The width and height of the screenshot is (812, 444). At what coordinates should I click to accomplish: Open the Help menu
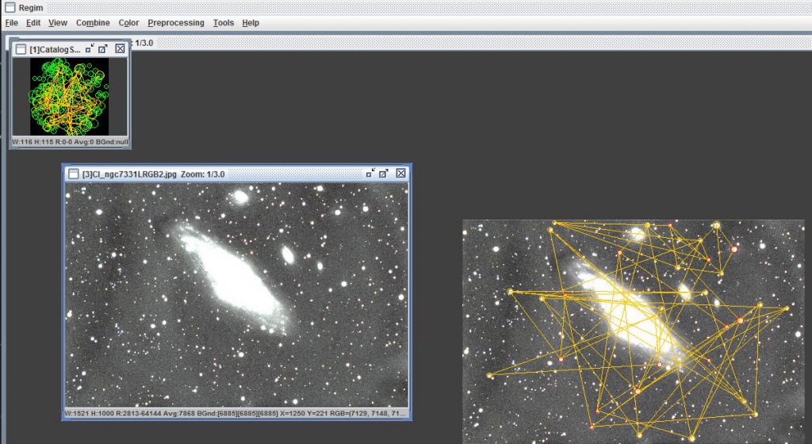point(250,23)
